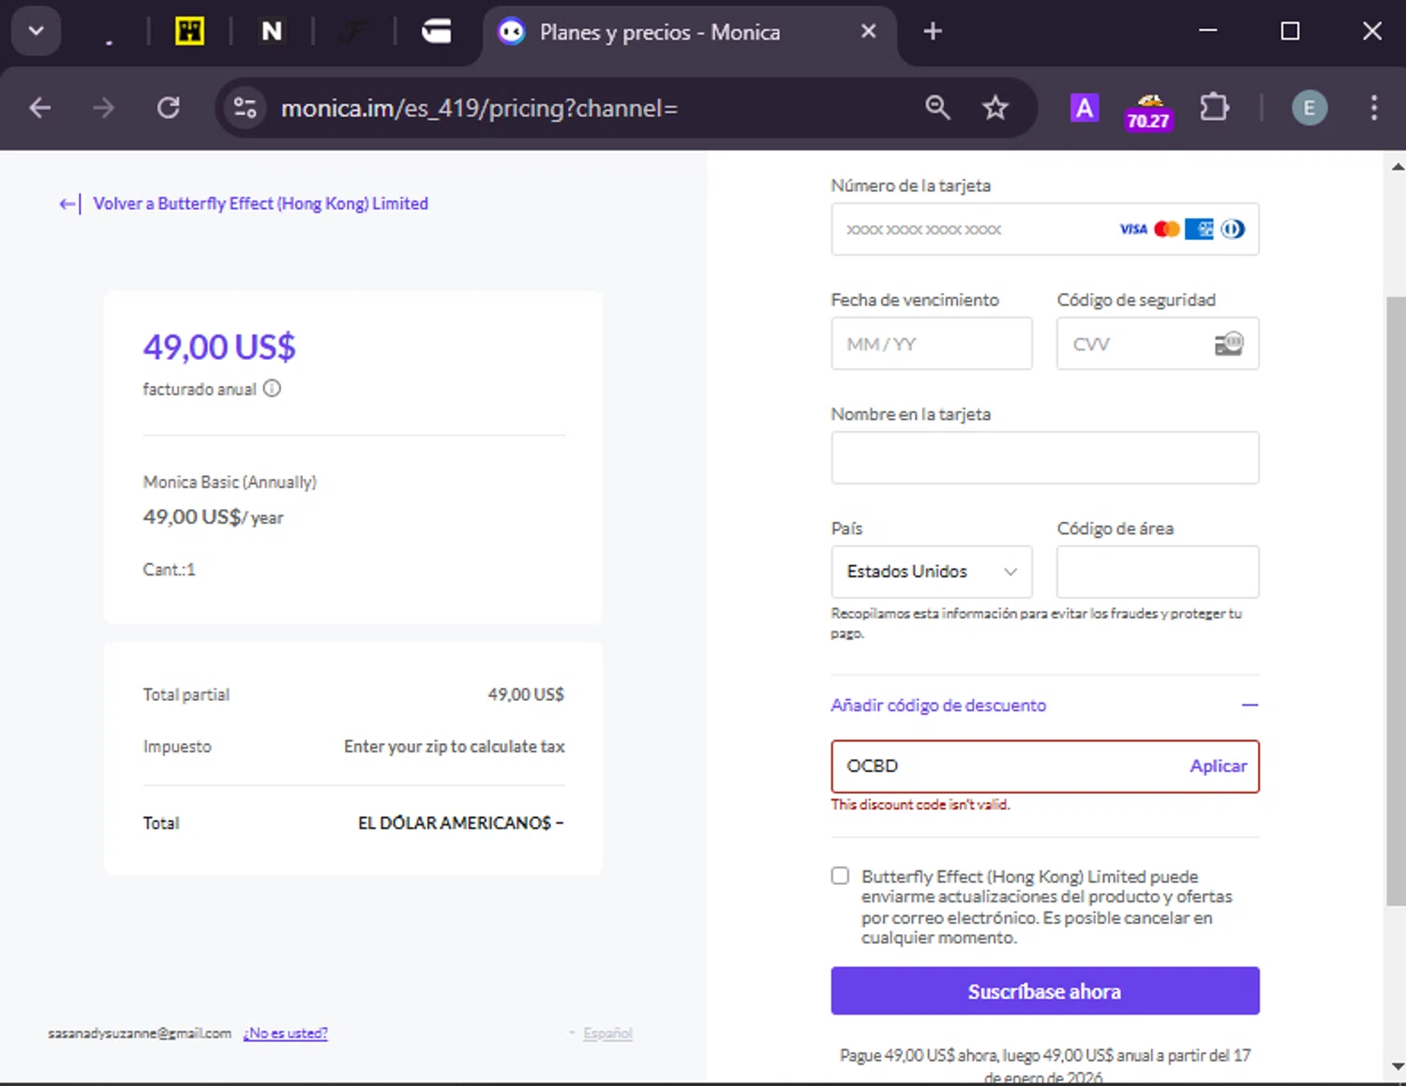This screenshot has height=1086, width=1406.
Task: Go back to the previous page
Action: tap(40, 108)
